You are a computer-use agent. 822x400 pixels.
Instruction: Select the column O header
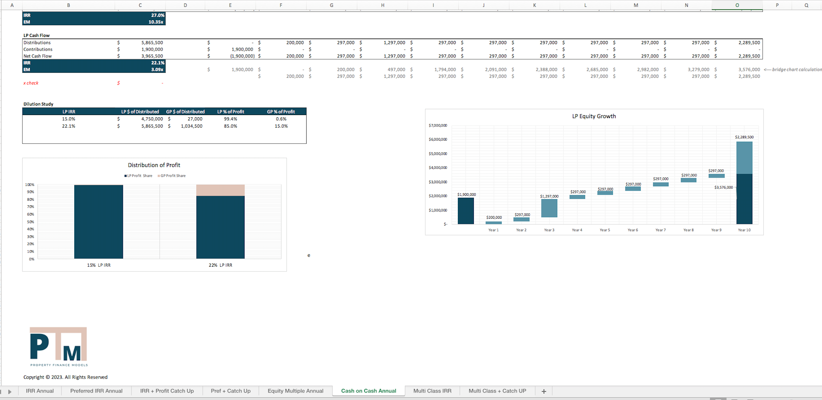pos(737,5)
